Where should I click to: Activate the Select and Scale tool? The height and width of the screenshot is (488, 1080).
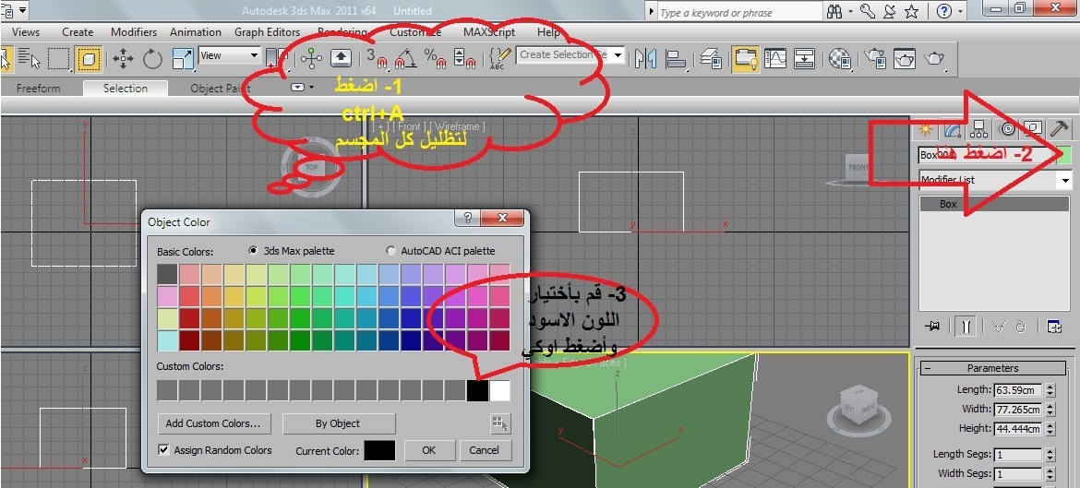point(183,58)
